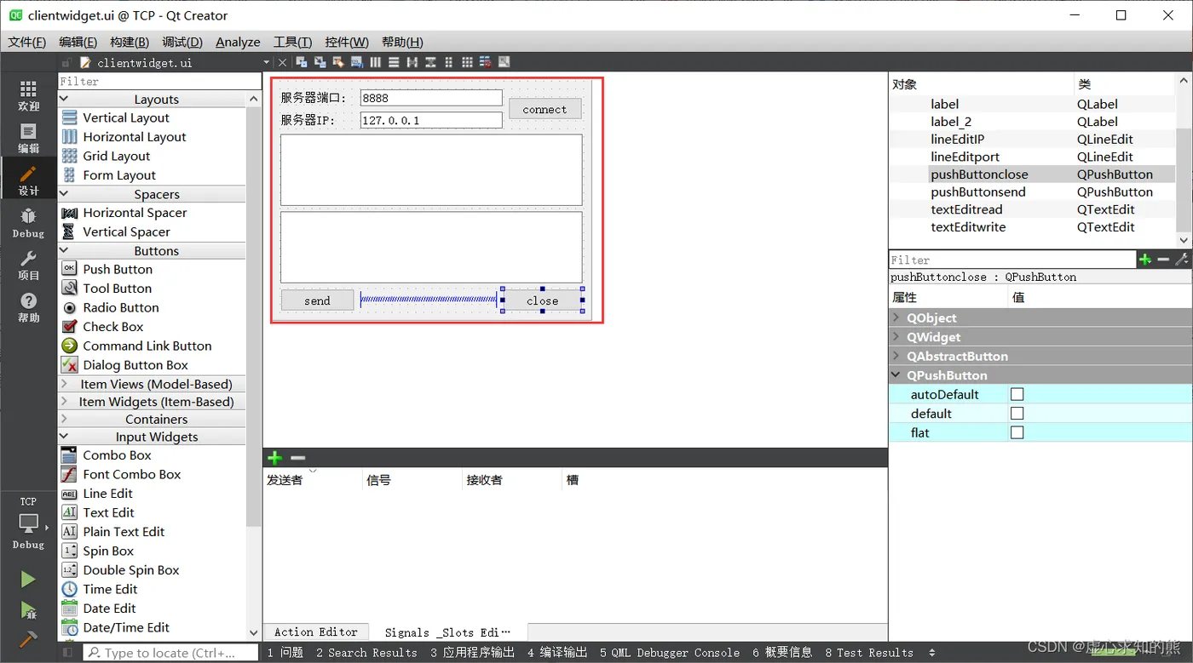Expand the Containers widget category
1193x663 pixels.
point(64,419)
